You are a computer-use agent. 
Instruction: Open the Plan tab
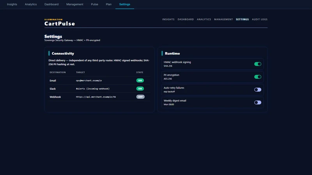tap(109, 4)
